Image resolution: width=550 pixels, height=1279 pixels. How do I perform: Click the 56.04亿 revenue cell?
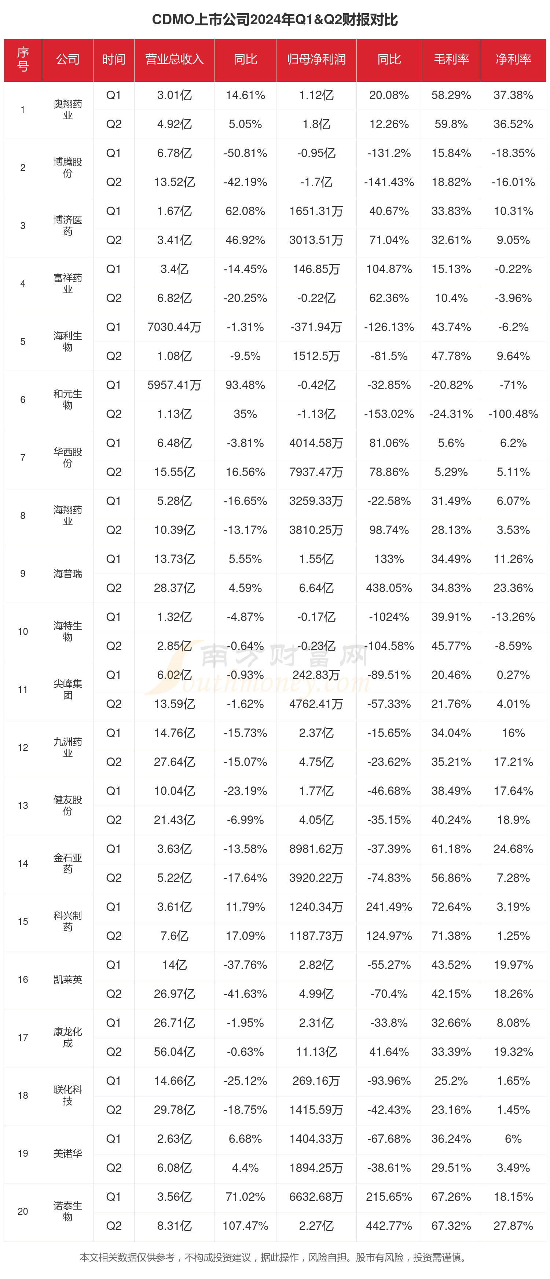(174, 1051)
